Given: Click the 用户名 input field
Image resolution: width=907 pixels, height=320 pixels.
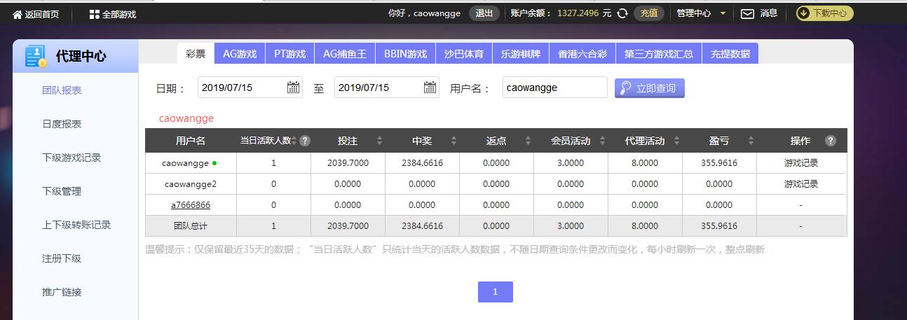Looking at the screenshot, I should pos(555,88).
